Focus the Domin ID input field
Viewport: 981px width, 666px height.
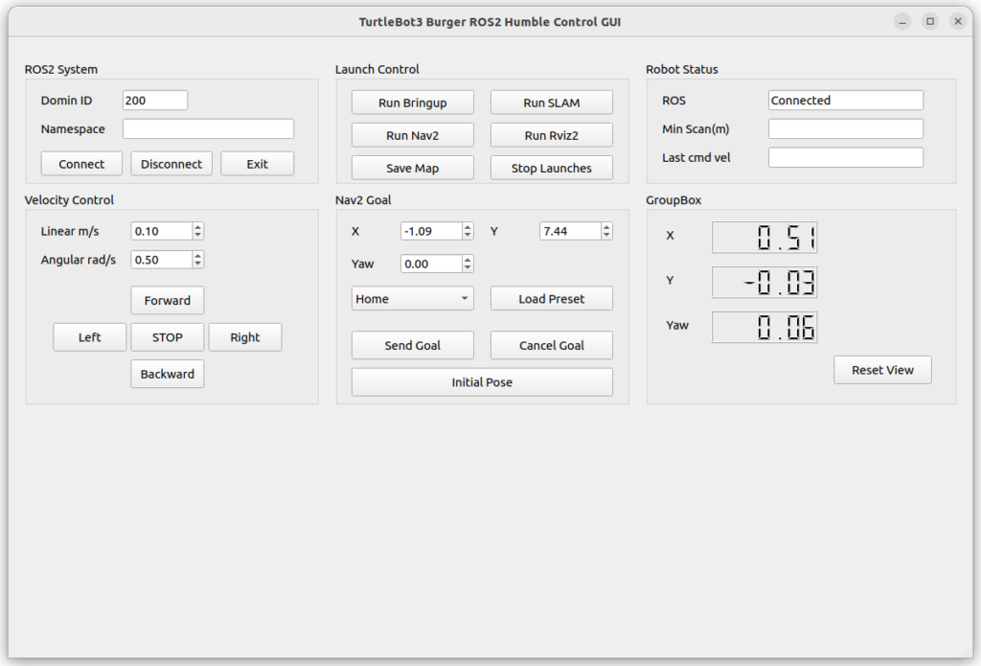pyautogui.click(x=155, y=101)
